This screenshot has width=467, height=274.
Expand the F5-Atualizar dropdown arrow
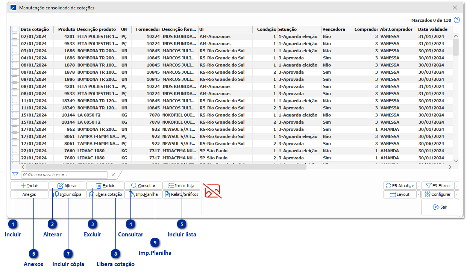pos(418,186)
